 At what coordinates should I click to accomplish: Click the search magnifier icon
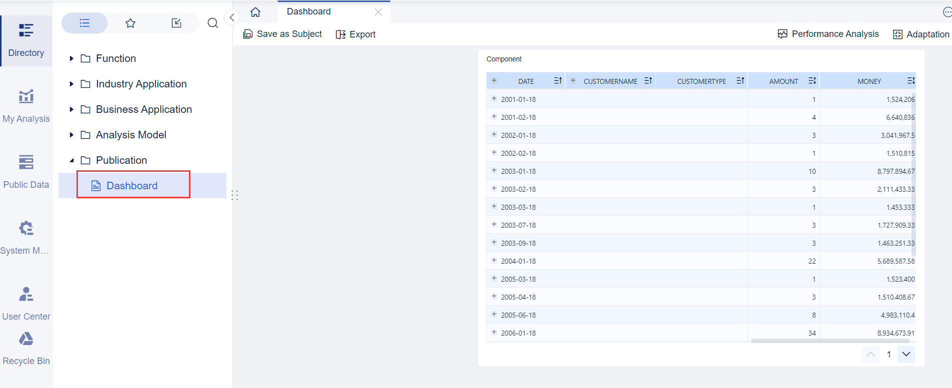coord(213,23)
